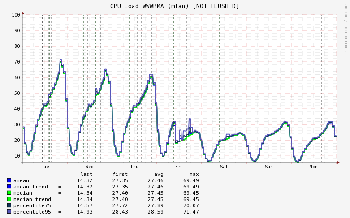
Task: Click the 'Sat' x-axis label
Action: [x=224, y=167]
